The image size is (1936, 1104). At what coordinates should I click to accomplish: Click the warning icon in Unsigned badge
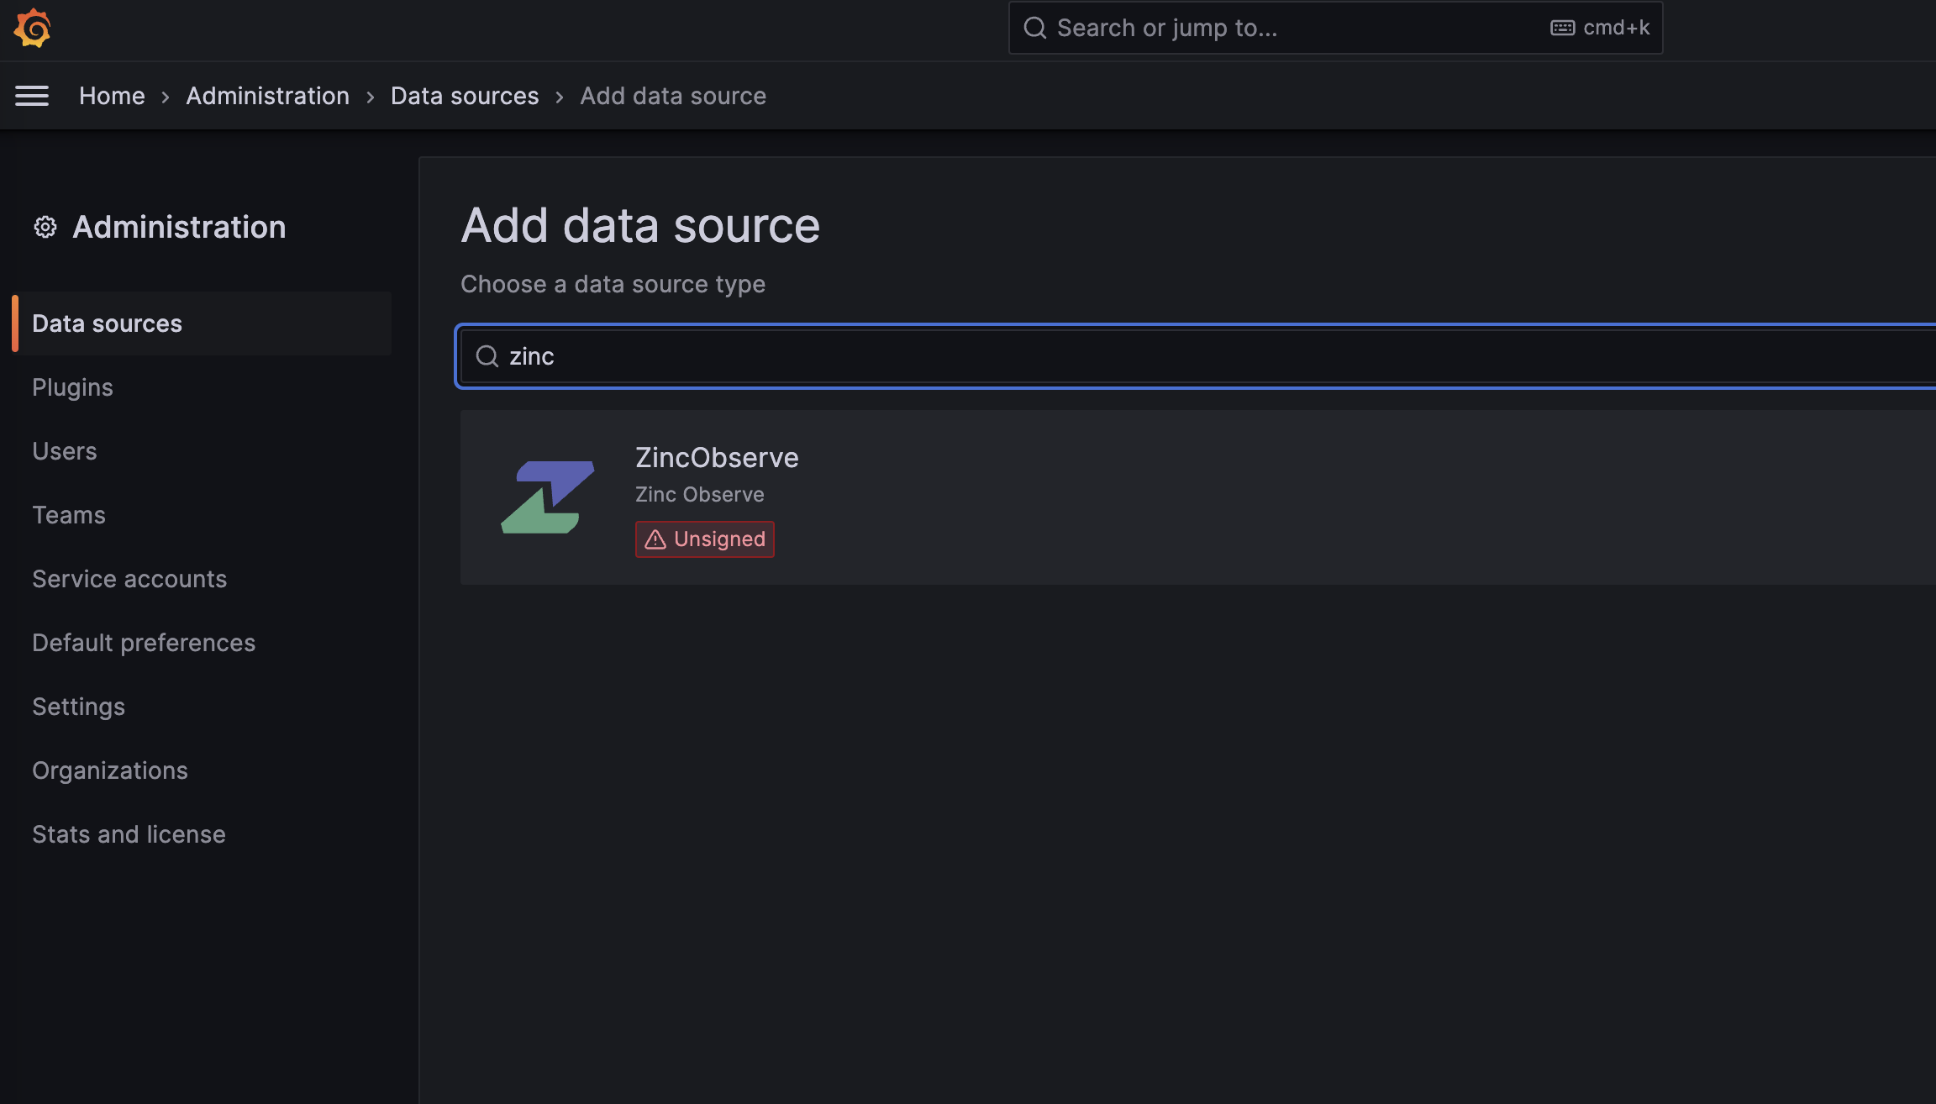(655, 539)
